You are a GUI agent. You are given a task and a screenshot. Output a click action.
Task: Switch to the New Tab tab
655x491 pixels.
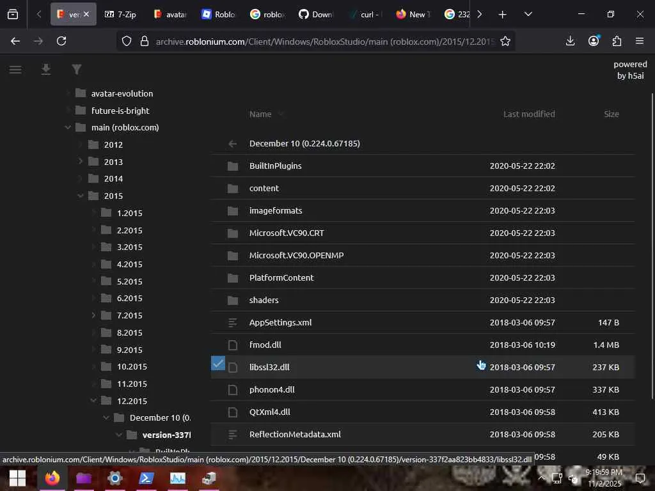pyautogui.click(x=413, y=14)
